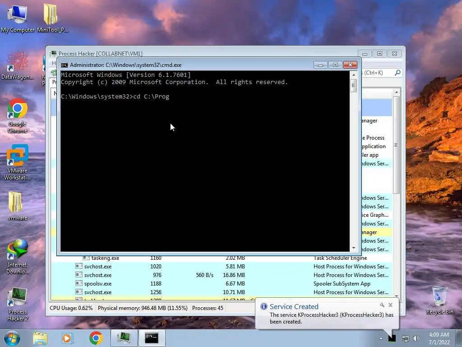This screenshot has height=347, width=462.
Task: Click the 16.86 MB memory value
Action: pos(234,275)
